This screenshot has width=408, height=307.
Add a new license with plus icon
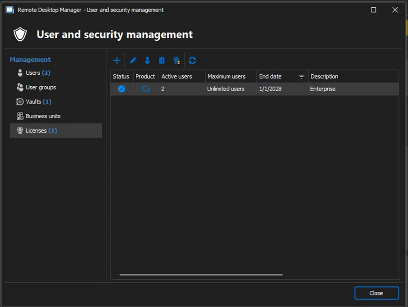tap(117, 60)
